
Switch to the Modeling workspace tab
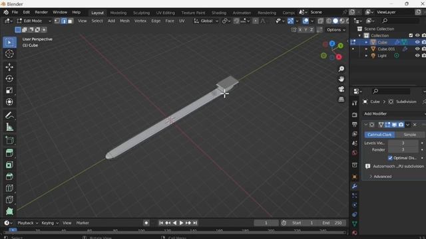click(118, 13)
